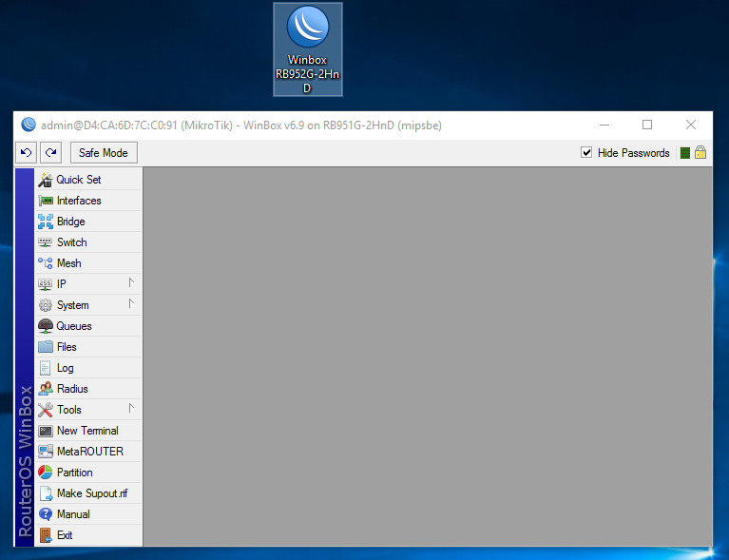Viewport: 729px width, 560px height.
Task: Click the Log page icon
Action: (45, 368)
